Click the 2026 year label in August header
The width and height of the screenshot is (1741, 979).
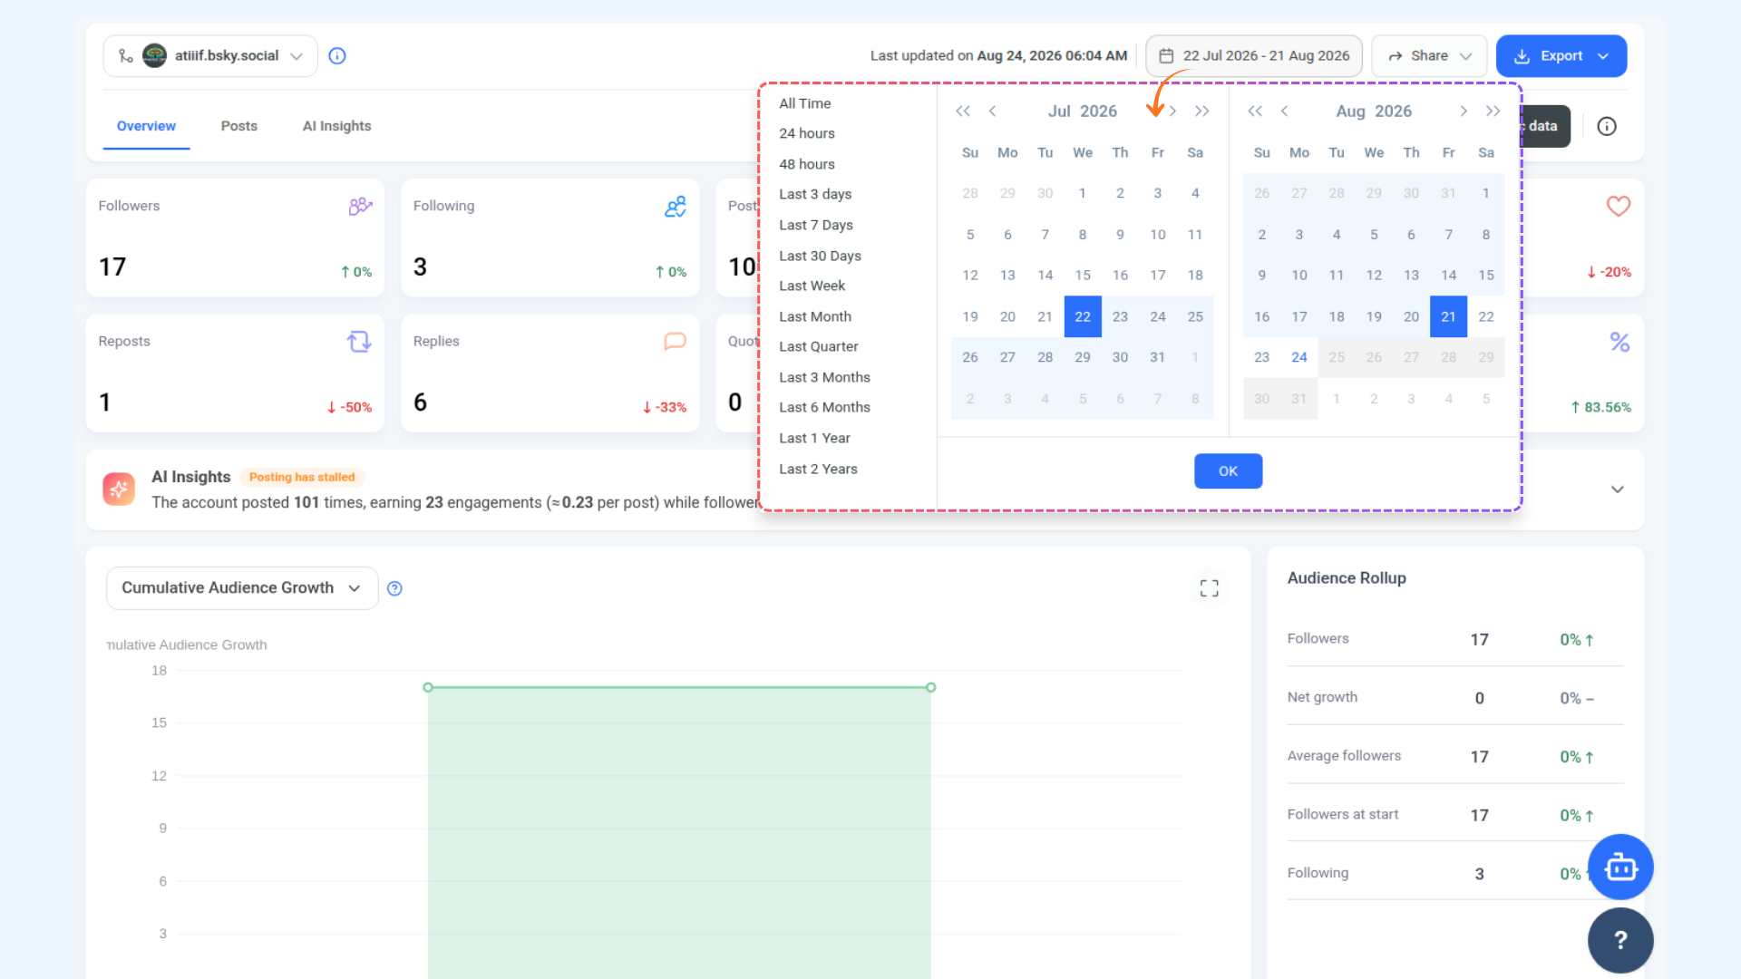click(1394, 111)
